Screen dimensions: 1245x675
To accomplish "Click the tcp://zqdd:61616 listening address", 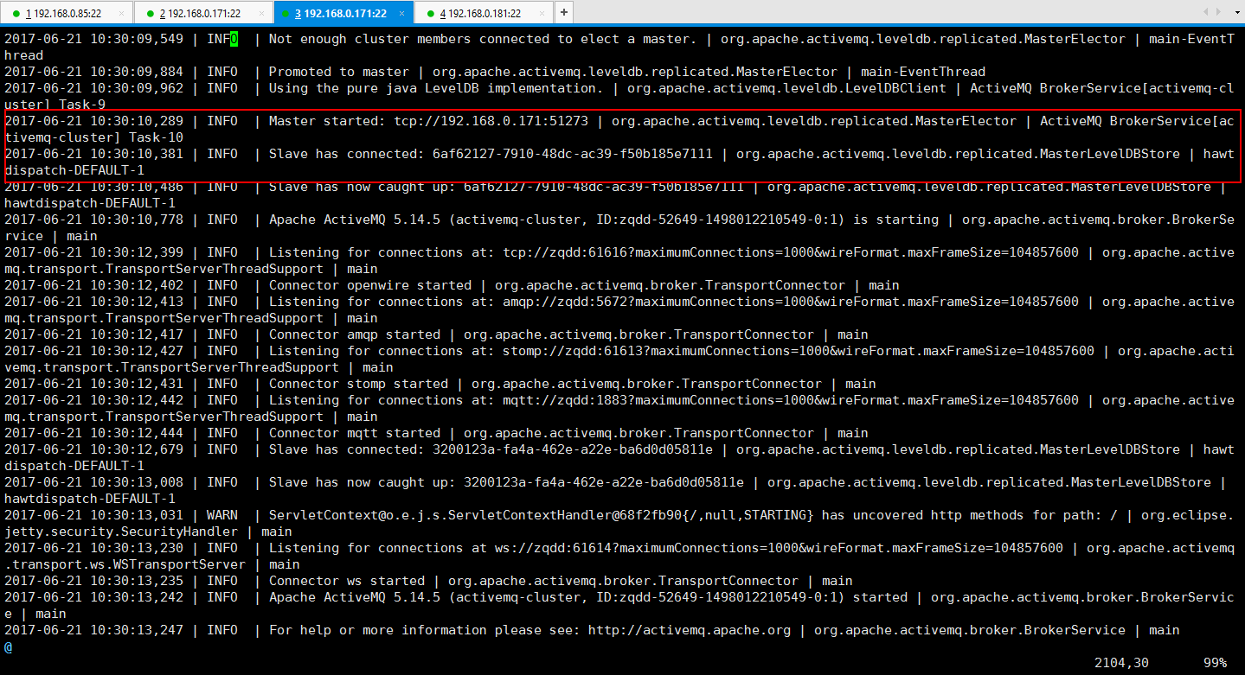I will tap(791, 252).
